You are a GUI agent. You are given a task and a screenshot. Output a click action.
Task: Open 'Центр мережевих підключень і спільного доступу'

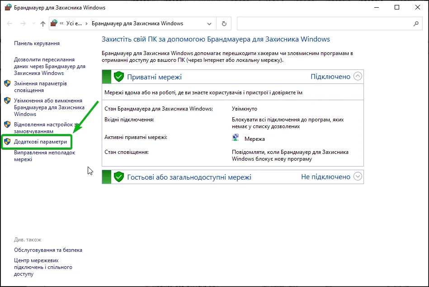pyautogui.click(x=43, y=267)
